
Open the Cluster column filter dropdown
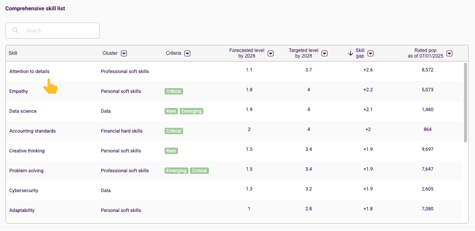pos(124,53)
